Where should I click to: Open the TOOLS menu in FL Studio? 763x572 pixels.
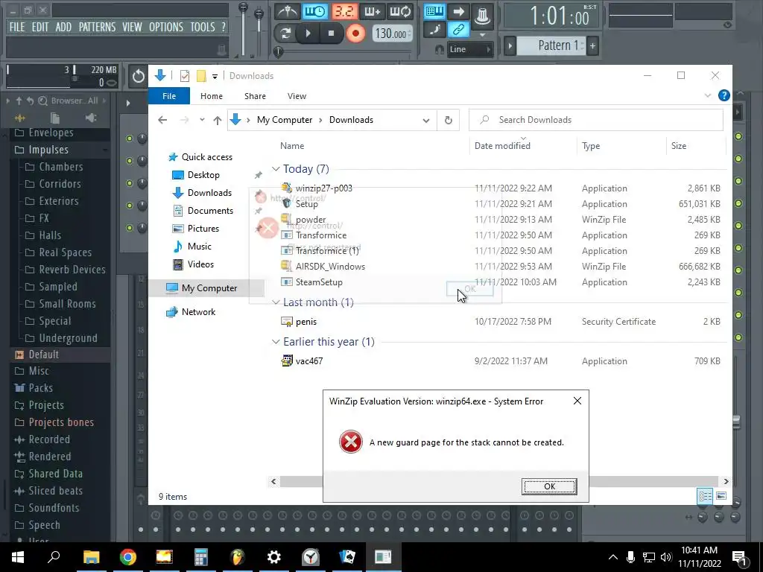coord(203,27)
